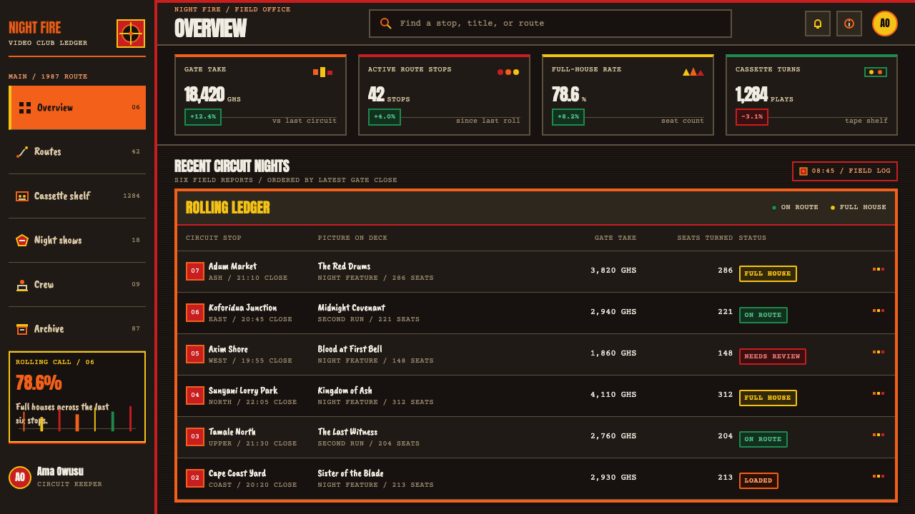Click the Ama Owusu profile avatar
Screen dimensions: 915x514
[x=20, y=478]
